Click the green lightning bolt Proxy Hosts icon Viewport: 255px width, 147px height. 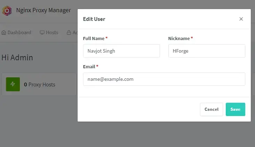tap(13, 84)
